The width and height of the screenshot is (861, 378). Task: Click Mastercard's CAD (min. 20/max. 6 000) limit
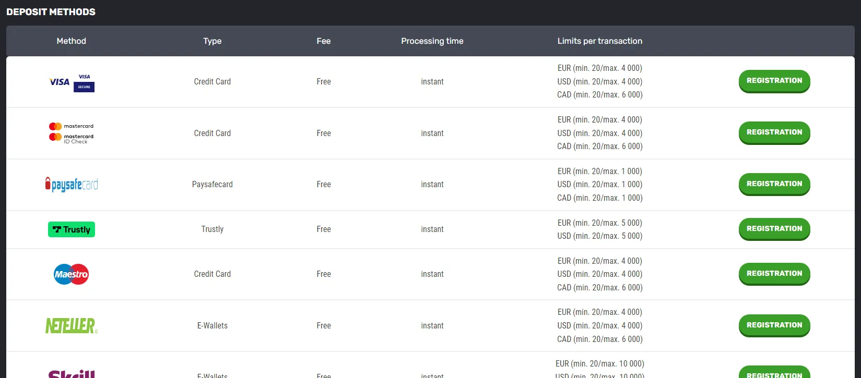tap(600, 147)
